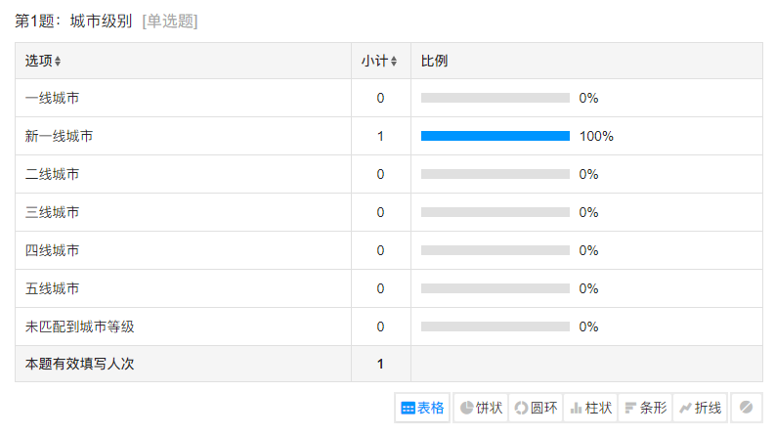
Task: Click the 未匹配到城市等级 row label
Action: pyautogui.click(x=79, y=326)
